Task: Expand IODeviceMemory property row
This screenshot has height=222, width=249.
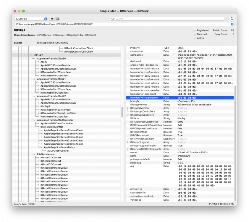Action: (x=128, y=108)
